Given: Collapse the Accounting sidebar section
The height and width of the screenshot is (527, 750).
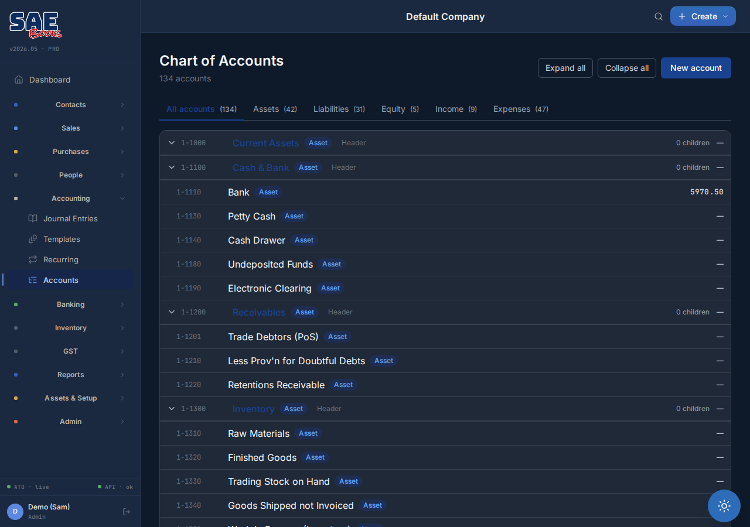Looking at the screenshot, I should [70, 199].
